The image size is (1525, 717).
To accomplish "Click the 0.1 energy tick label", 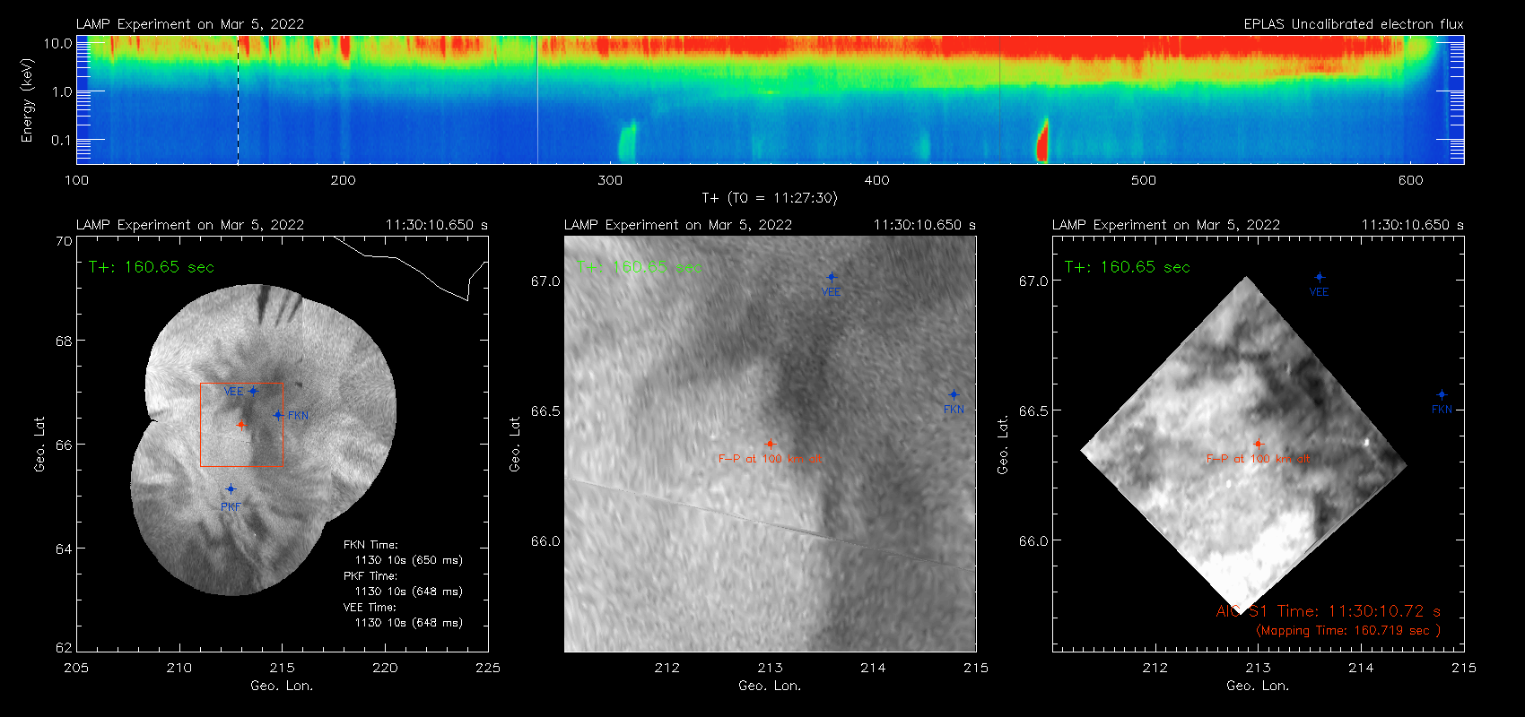I will [x=62, y=140].
